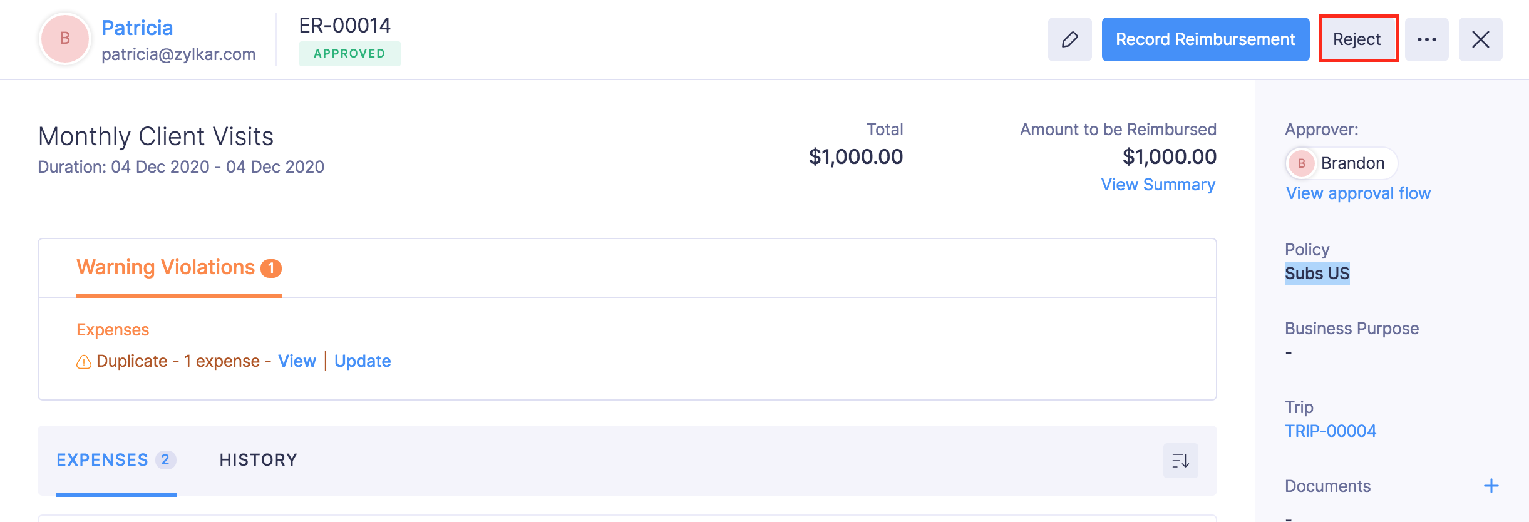Switch to the History tab
The width and height of the screenshot is (1529, 522).
(x=258, y=460)
